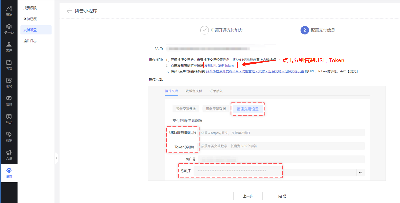Open the 客户 customers section
This screenshot has width=400, height=203.
tap(9, 47)
